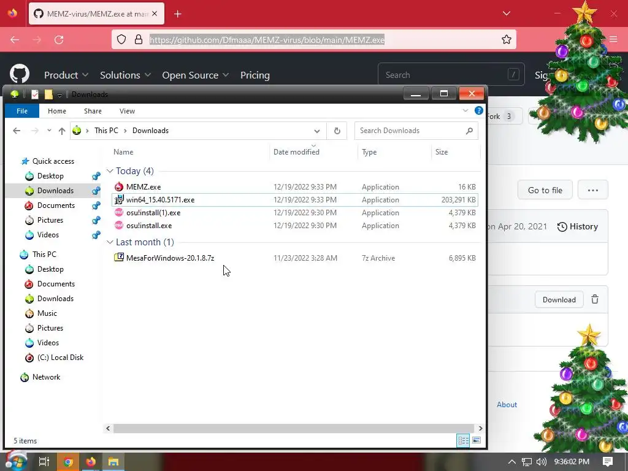Show hidden system tray icons
Screen dimensions: 628x471
point(511,462)
